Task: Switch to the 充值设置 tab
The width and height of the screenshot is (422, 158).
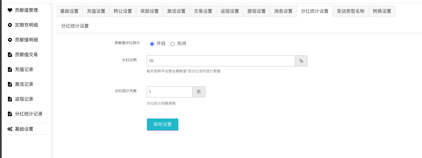Action: click(96, 11)
